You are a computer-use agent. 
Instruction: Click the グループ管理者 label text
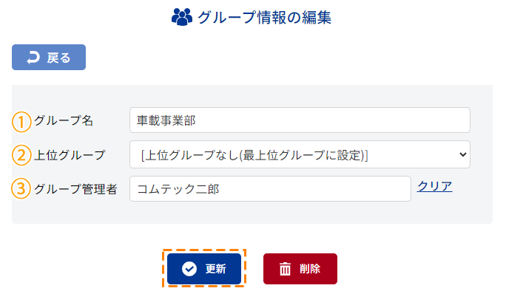pyautogui.click(x=75, y=189)
